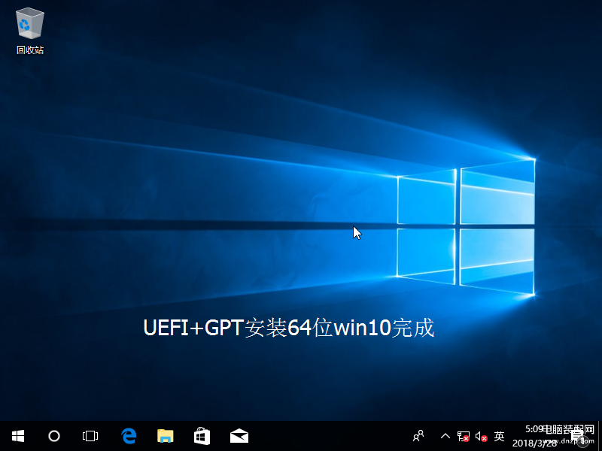Open Microsoft Store from the taskbar
The width and height of the screenshot is (602, 451).
[202, 436]
